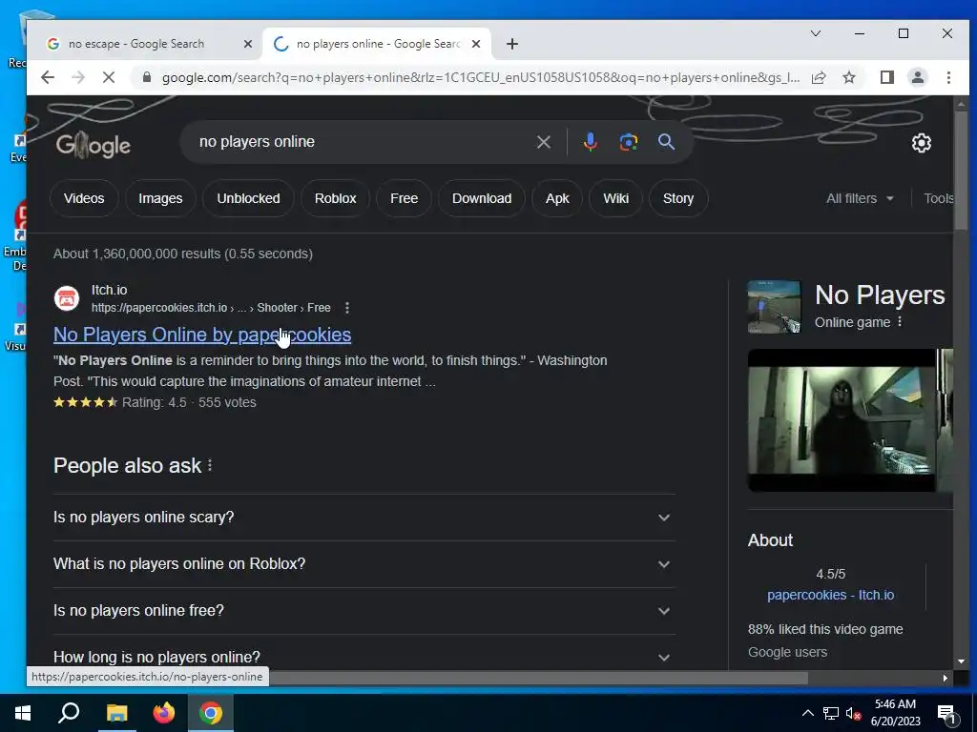Clear the search box with the X icon
Screen dimensions: 977x732
[x=543, y=142]
